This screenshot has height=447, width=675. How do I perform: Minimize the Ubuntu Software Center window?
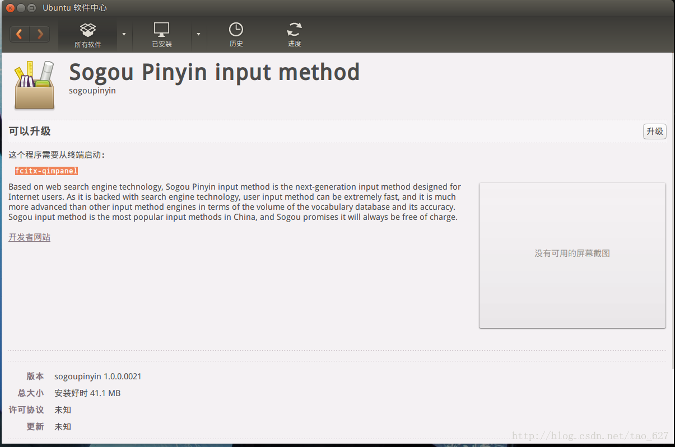click(21, 8)
